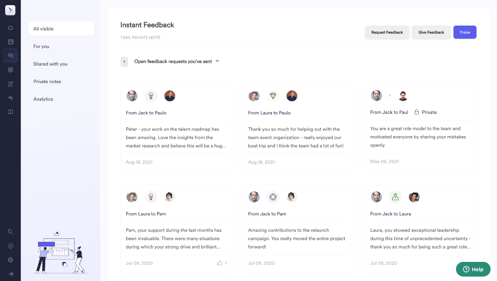497x281 pixels.
Task: Click the Request Feedback button
Action: pyautogui.click(x=387, y=32)
